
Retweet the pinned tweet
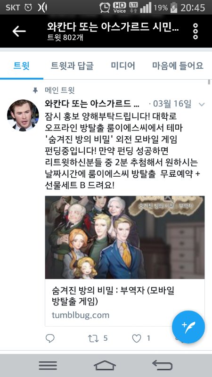click(x=93, y=338)
